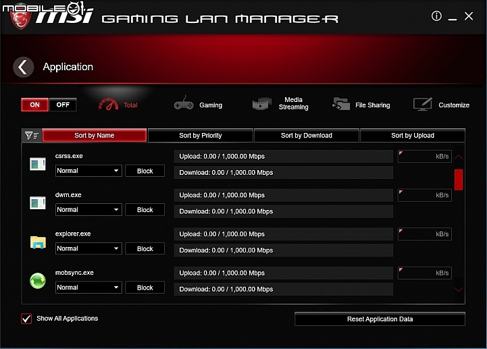Click the kB/s field for explorer.exe
The width and height of the screenshot is (487, 349).
(425, 234)
